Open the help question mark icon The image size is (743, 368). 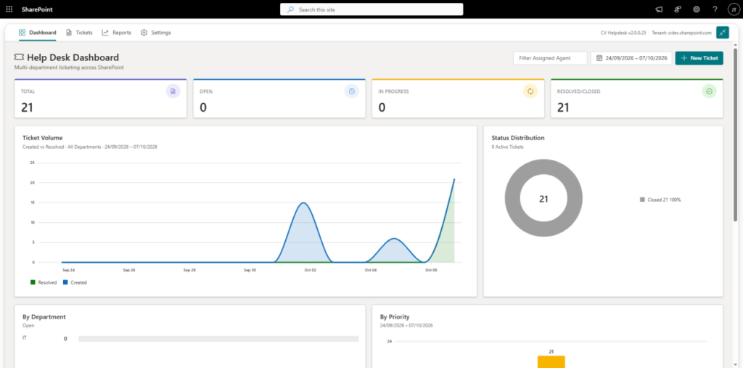click(715, 9)
